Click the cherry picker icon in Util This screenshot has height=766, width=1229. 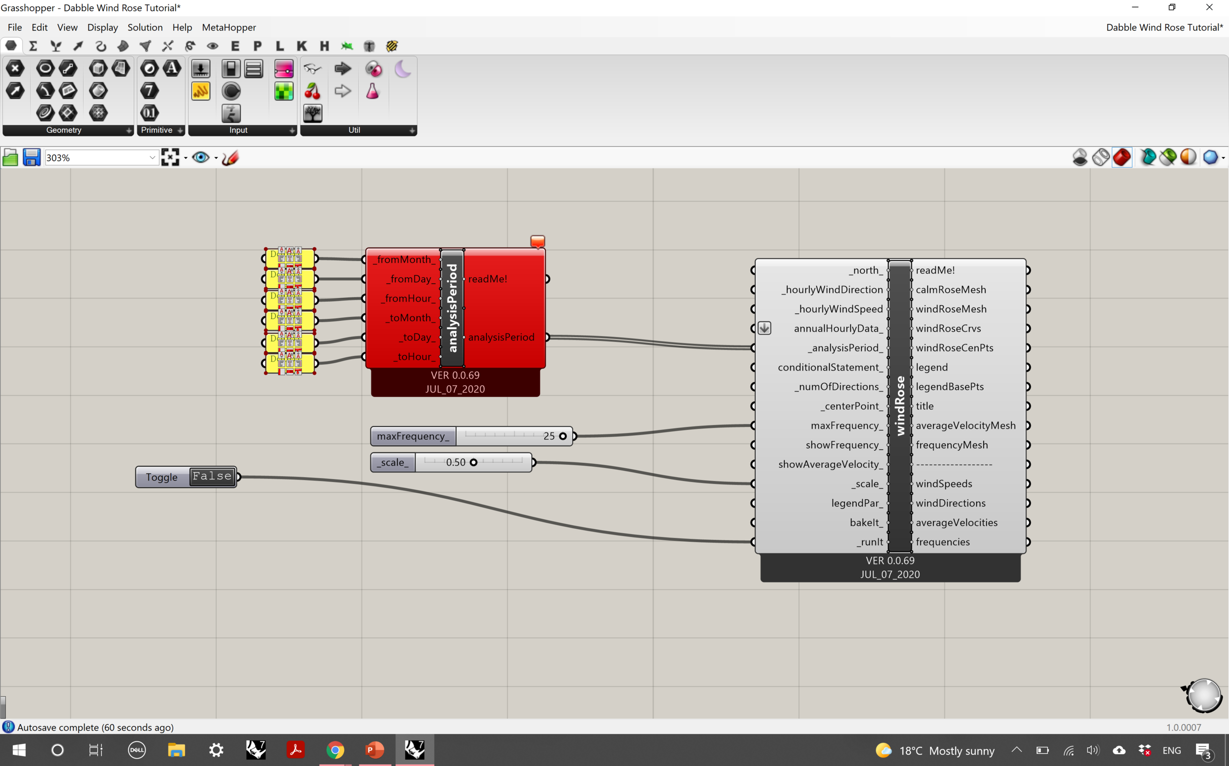pos(313,91)
